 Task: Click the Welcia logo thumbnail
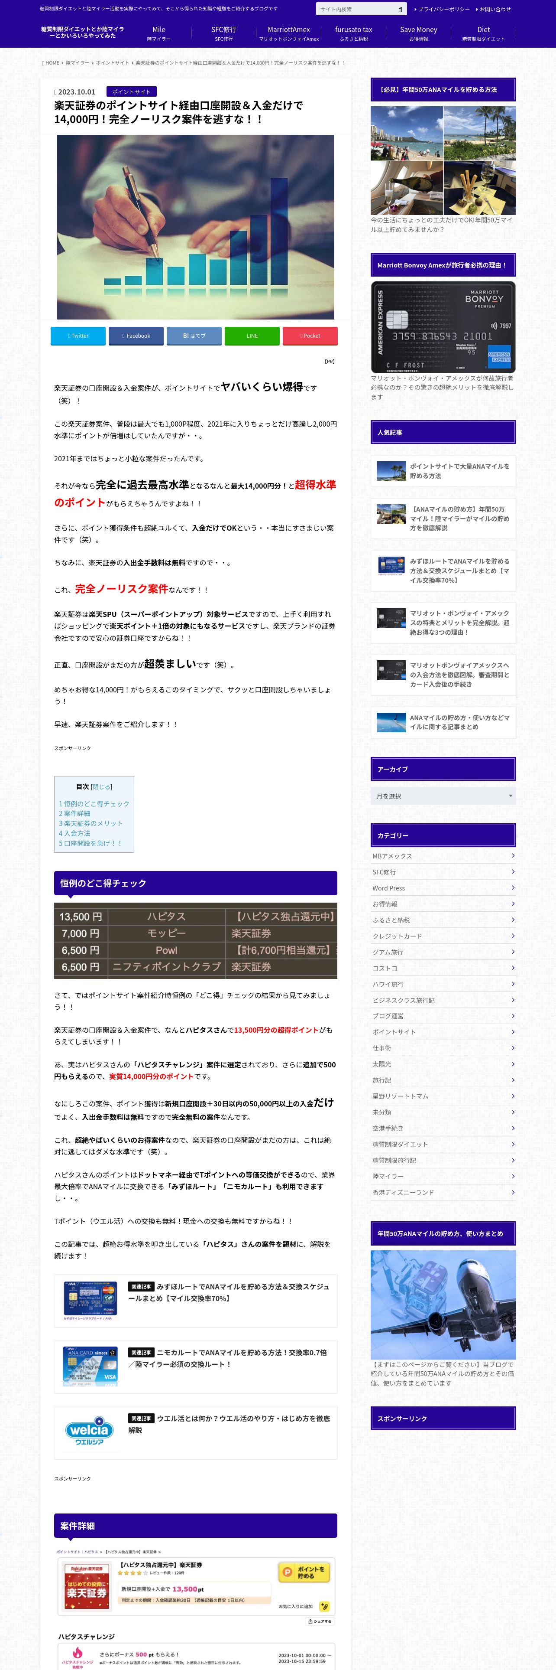pos(89,1432)
